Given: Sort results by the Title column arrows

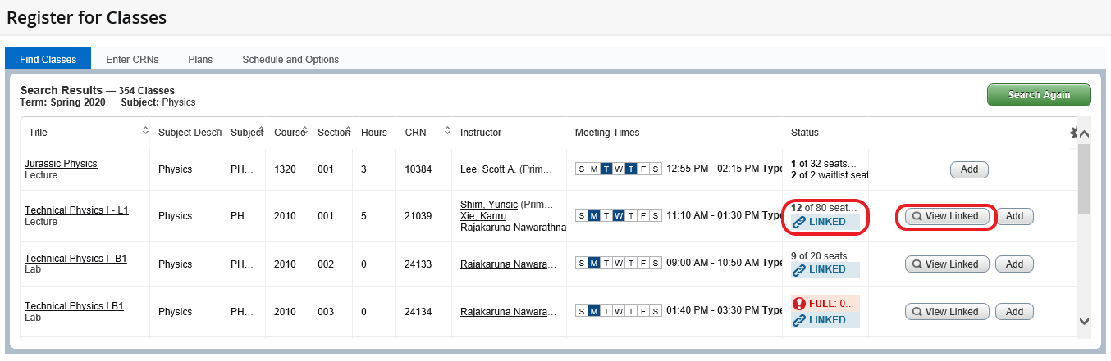Looking at the screenshot, I should click(x=145, y=131).
